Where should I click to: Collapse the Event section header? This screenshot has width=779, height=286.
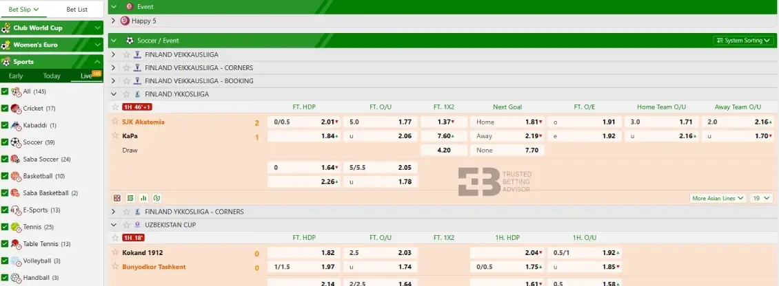[114, 7]
